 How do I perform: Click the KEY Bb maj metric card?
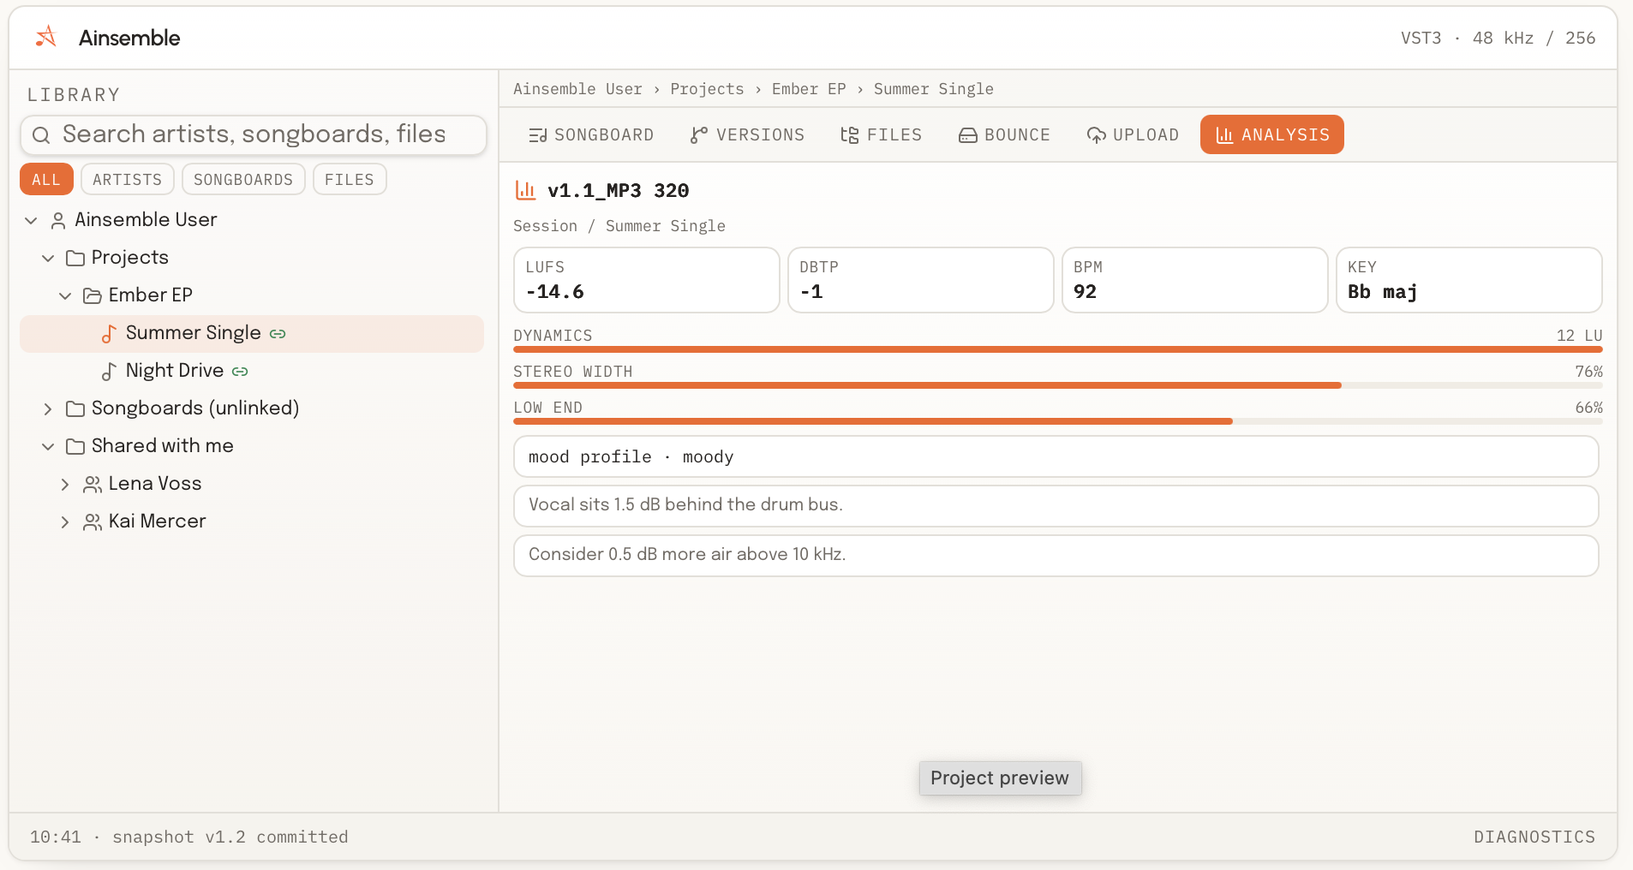pyautogui.click(x=1469, y=280)
